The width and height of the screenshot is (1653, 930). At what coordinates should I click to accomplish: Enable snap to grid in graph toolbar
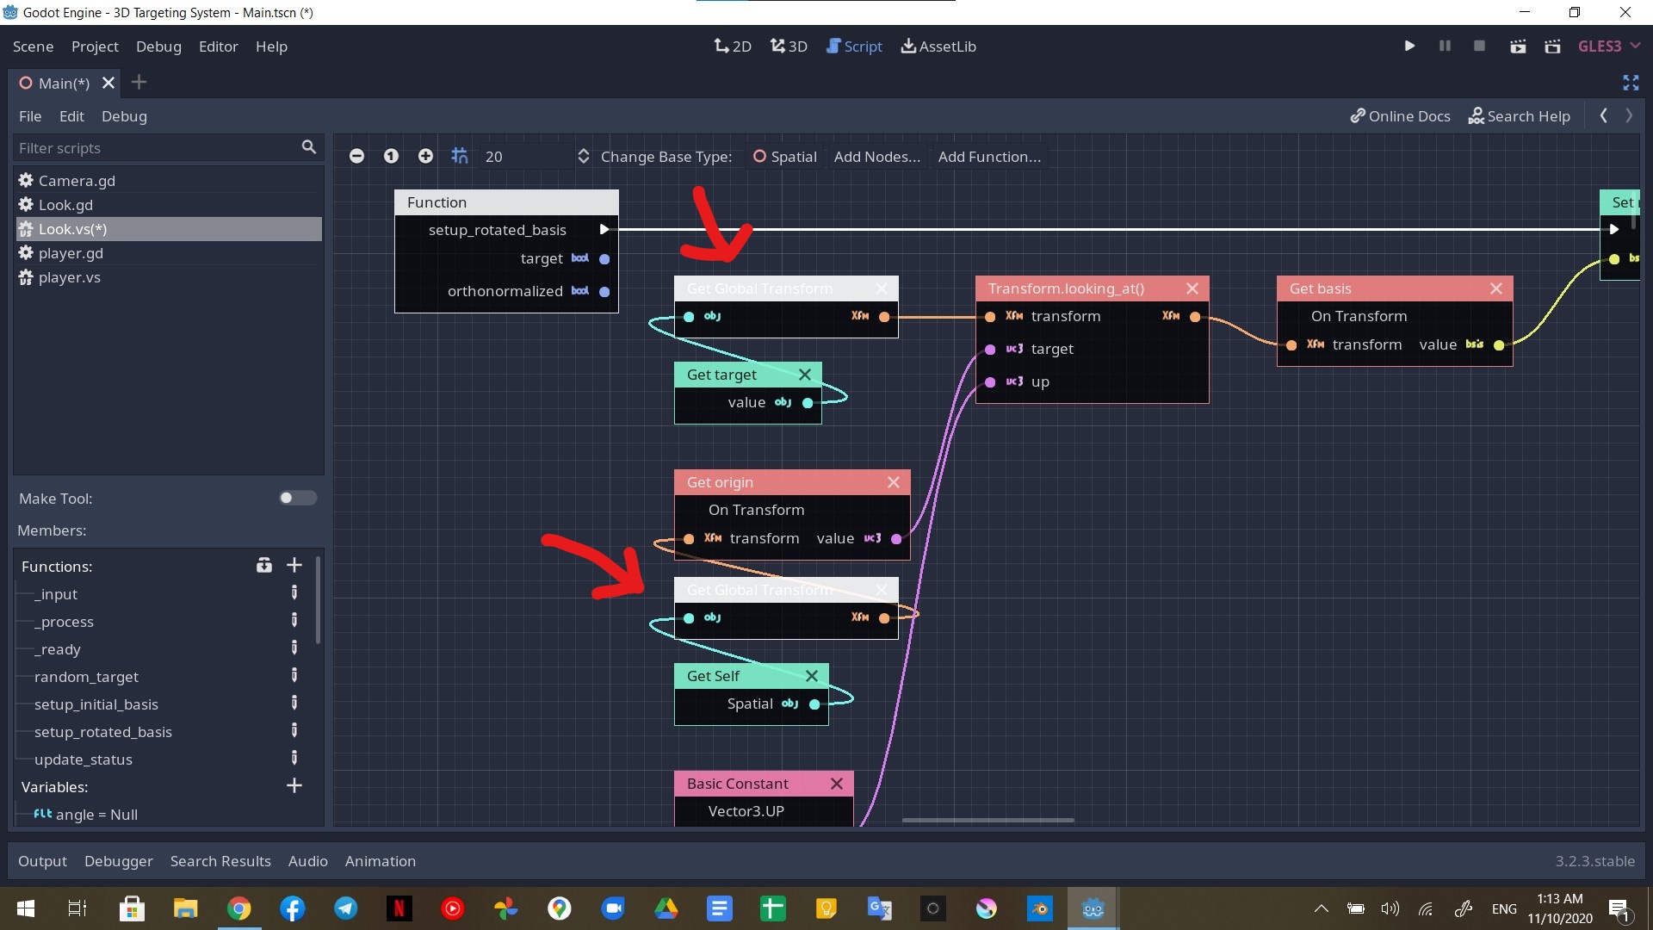460,155
